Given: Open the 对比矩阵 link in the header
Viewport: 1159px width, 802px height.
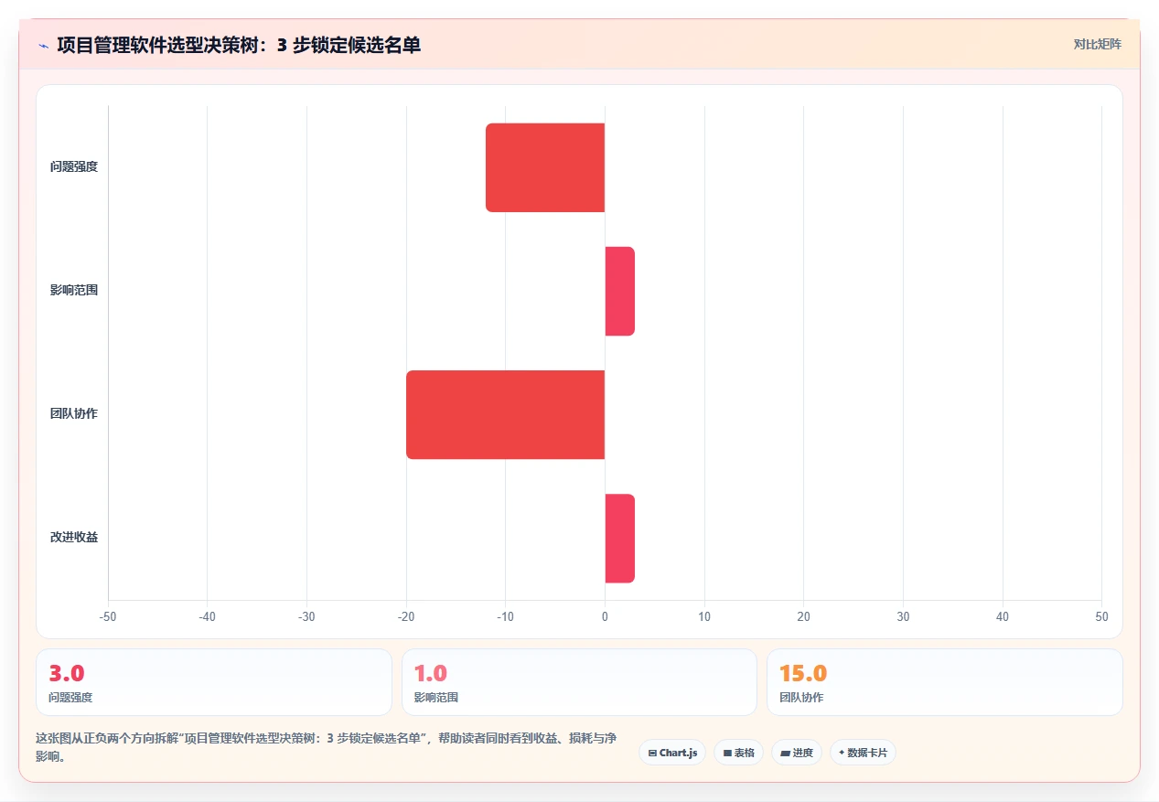Looking at the screenshot, I should click(x=1097, y=44).
